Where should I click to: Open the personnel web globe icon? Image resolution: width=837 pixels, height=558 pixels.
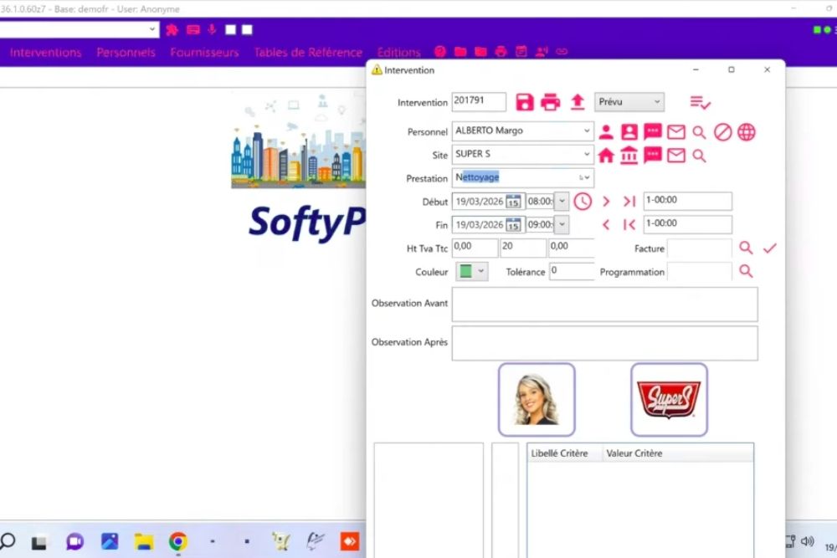coord(746,132)
